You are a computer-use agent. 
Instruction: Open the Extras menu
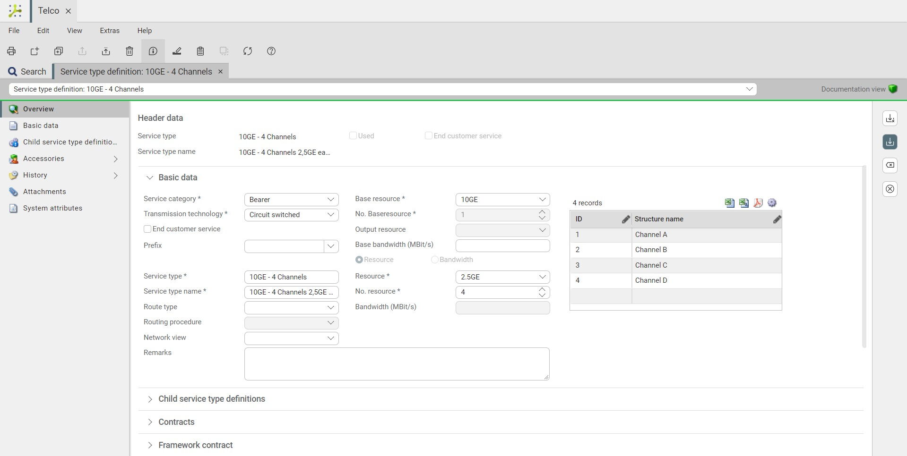point(110,31)
